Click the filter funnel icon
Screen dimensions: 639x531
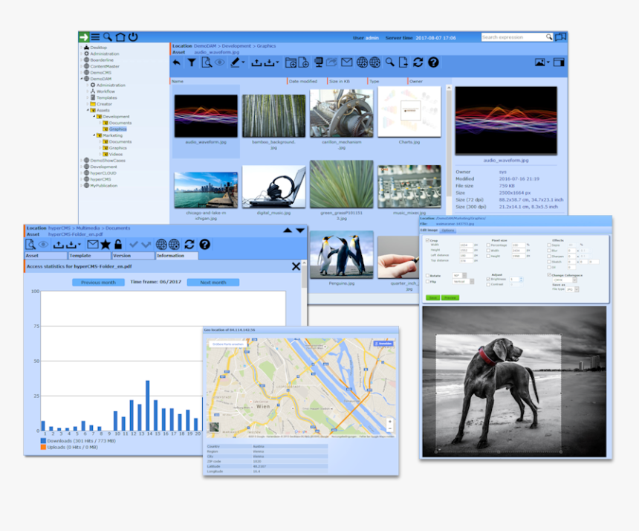[x=192, y=62]
